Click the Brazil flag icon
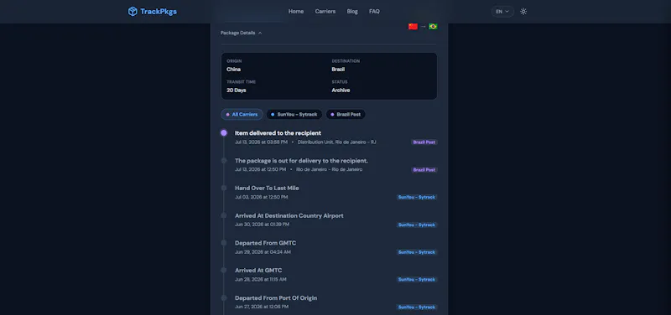Image resolution: width=671 pixels, height=315 pixels. coord(433,27)
